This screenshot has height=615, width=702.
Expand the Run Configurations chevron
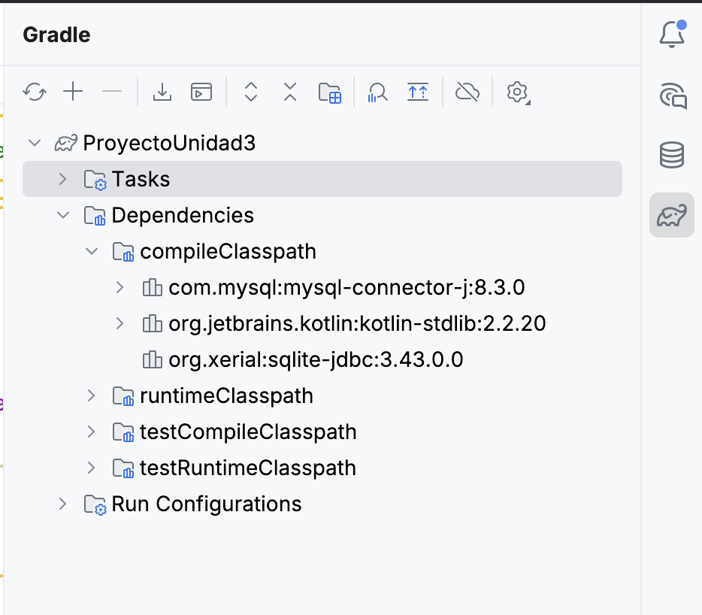(62, 504)
